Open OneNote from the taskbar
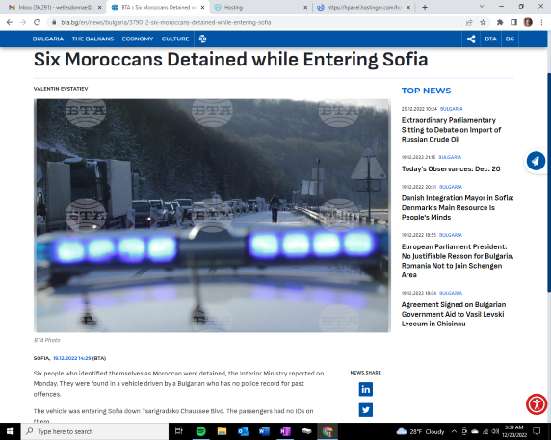The image size is (551, 440). 285,431
